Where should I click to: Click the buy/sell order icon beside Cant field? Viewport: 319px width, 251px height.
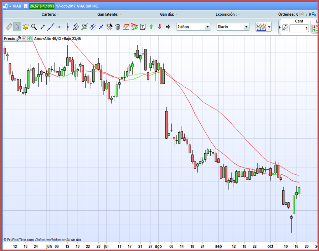[x=314, y=28]
